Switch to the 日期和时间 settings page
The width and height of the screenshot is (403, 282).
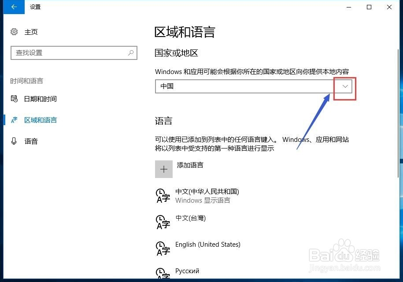tap(40, 99)
